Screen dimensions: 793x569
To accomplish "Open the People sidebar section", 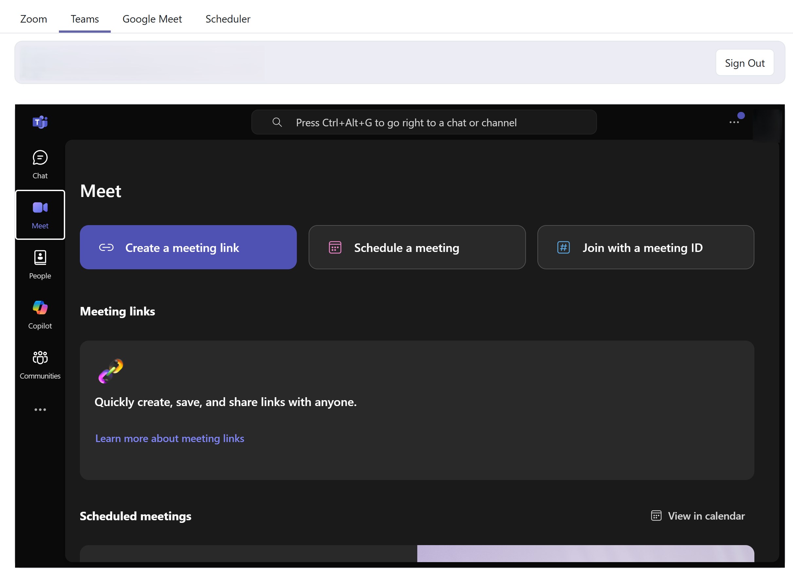I will (40, 265).
